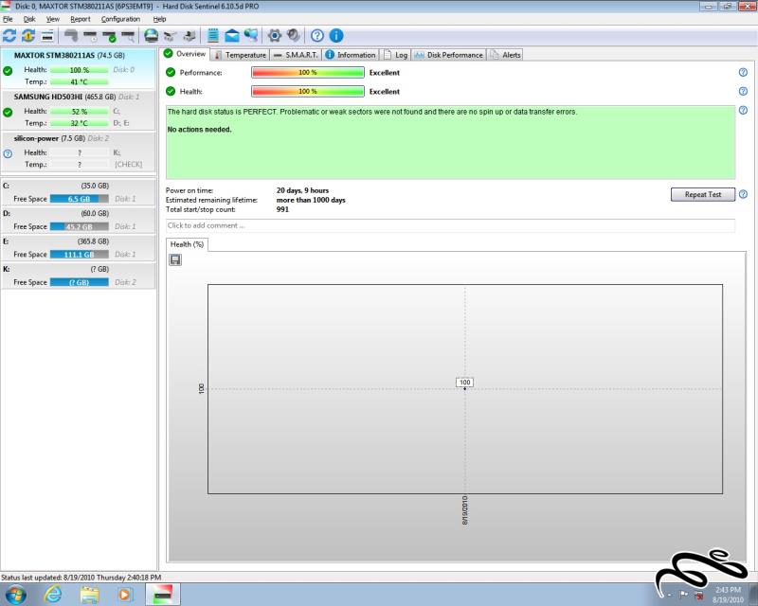Open the Disk menu

click(29, 19)
